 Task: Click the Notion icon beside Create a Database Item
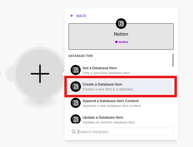(76, 87)
